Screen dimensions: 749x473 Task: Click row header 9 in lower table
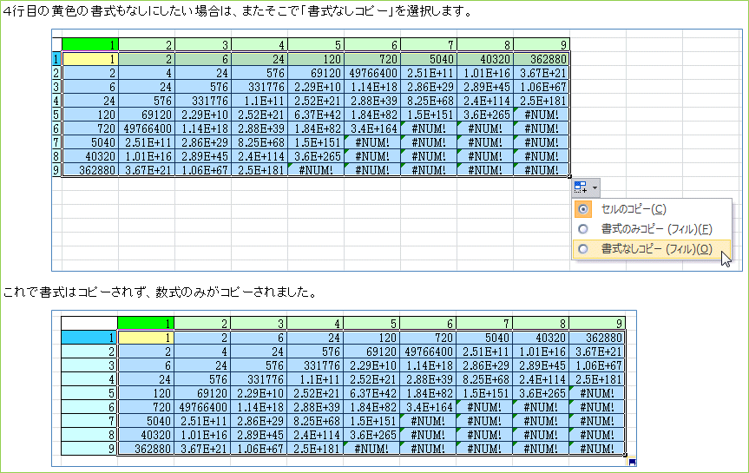click(x=89, y=449)
